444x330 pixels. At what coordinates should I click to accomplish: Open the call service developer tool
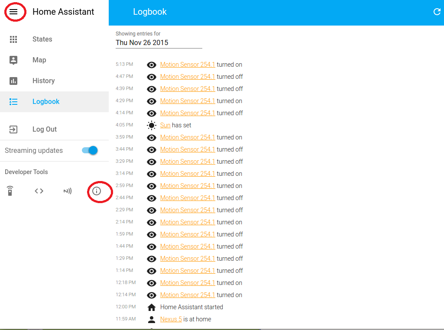[10, 191]
